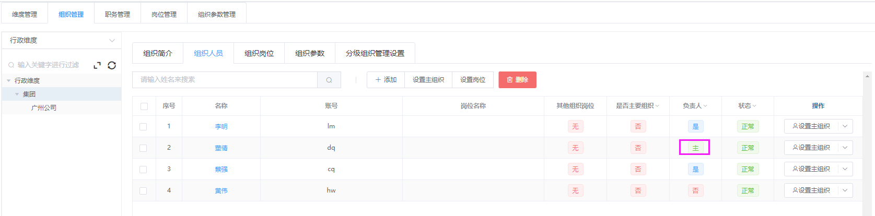Open the 组织岗位 tab
Screen dimensions: 875x216
pos(259,53)
